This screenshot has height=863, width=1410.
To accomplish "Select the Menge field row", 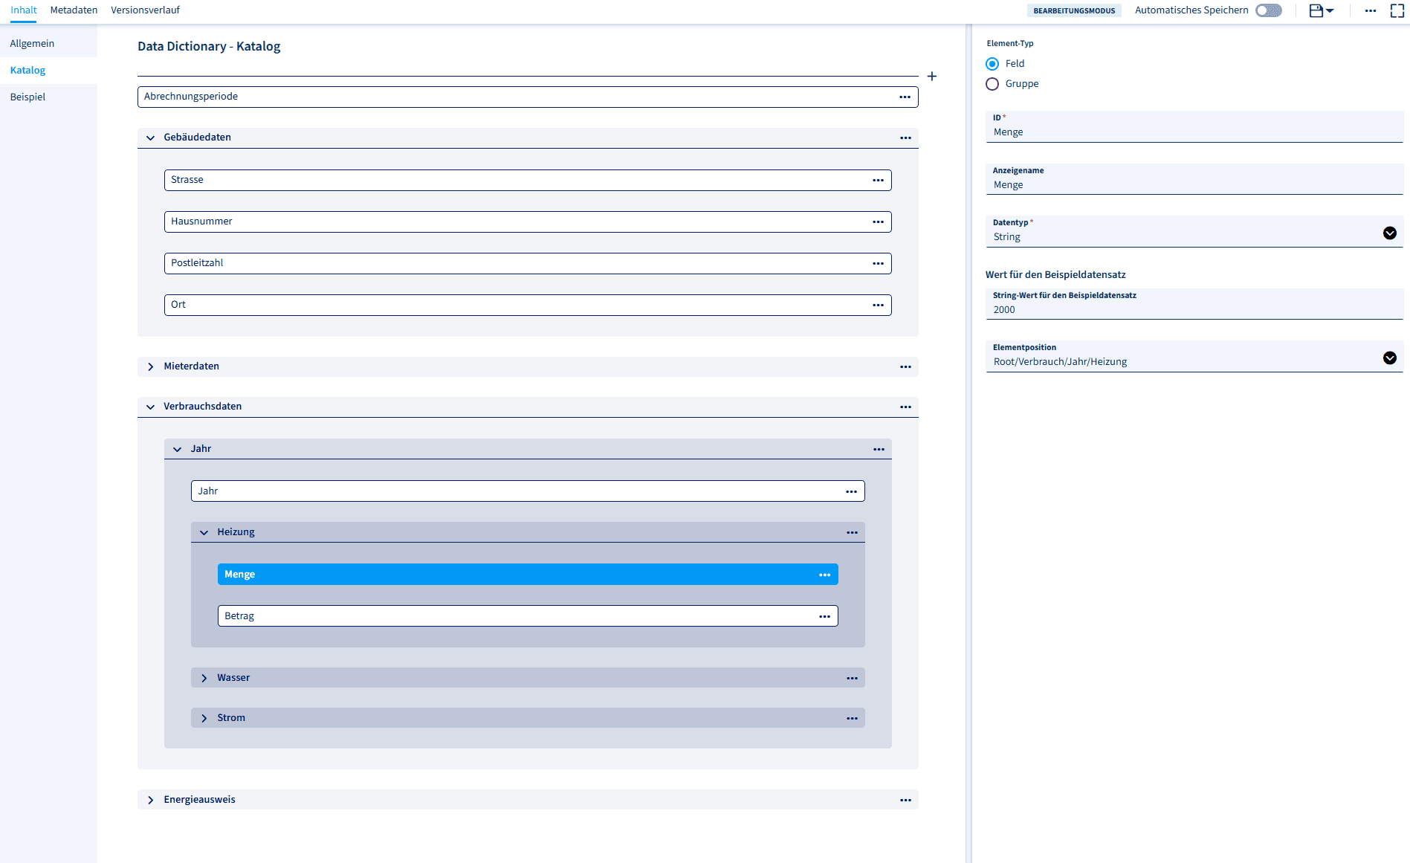I will 528,575.
